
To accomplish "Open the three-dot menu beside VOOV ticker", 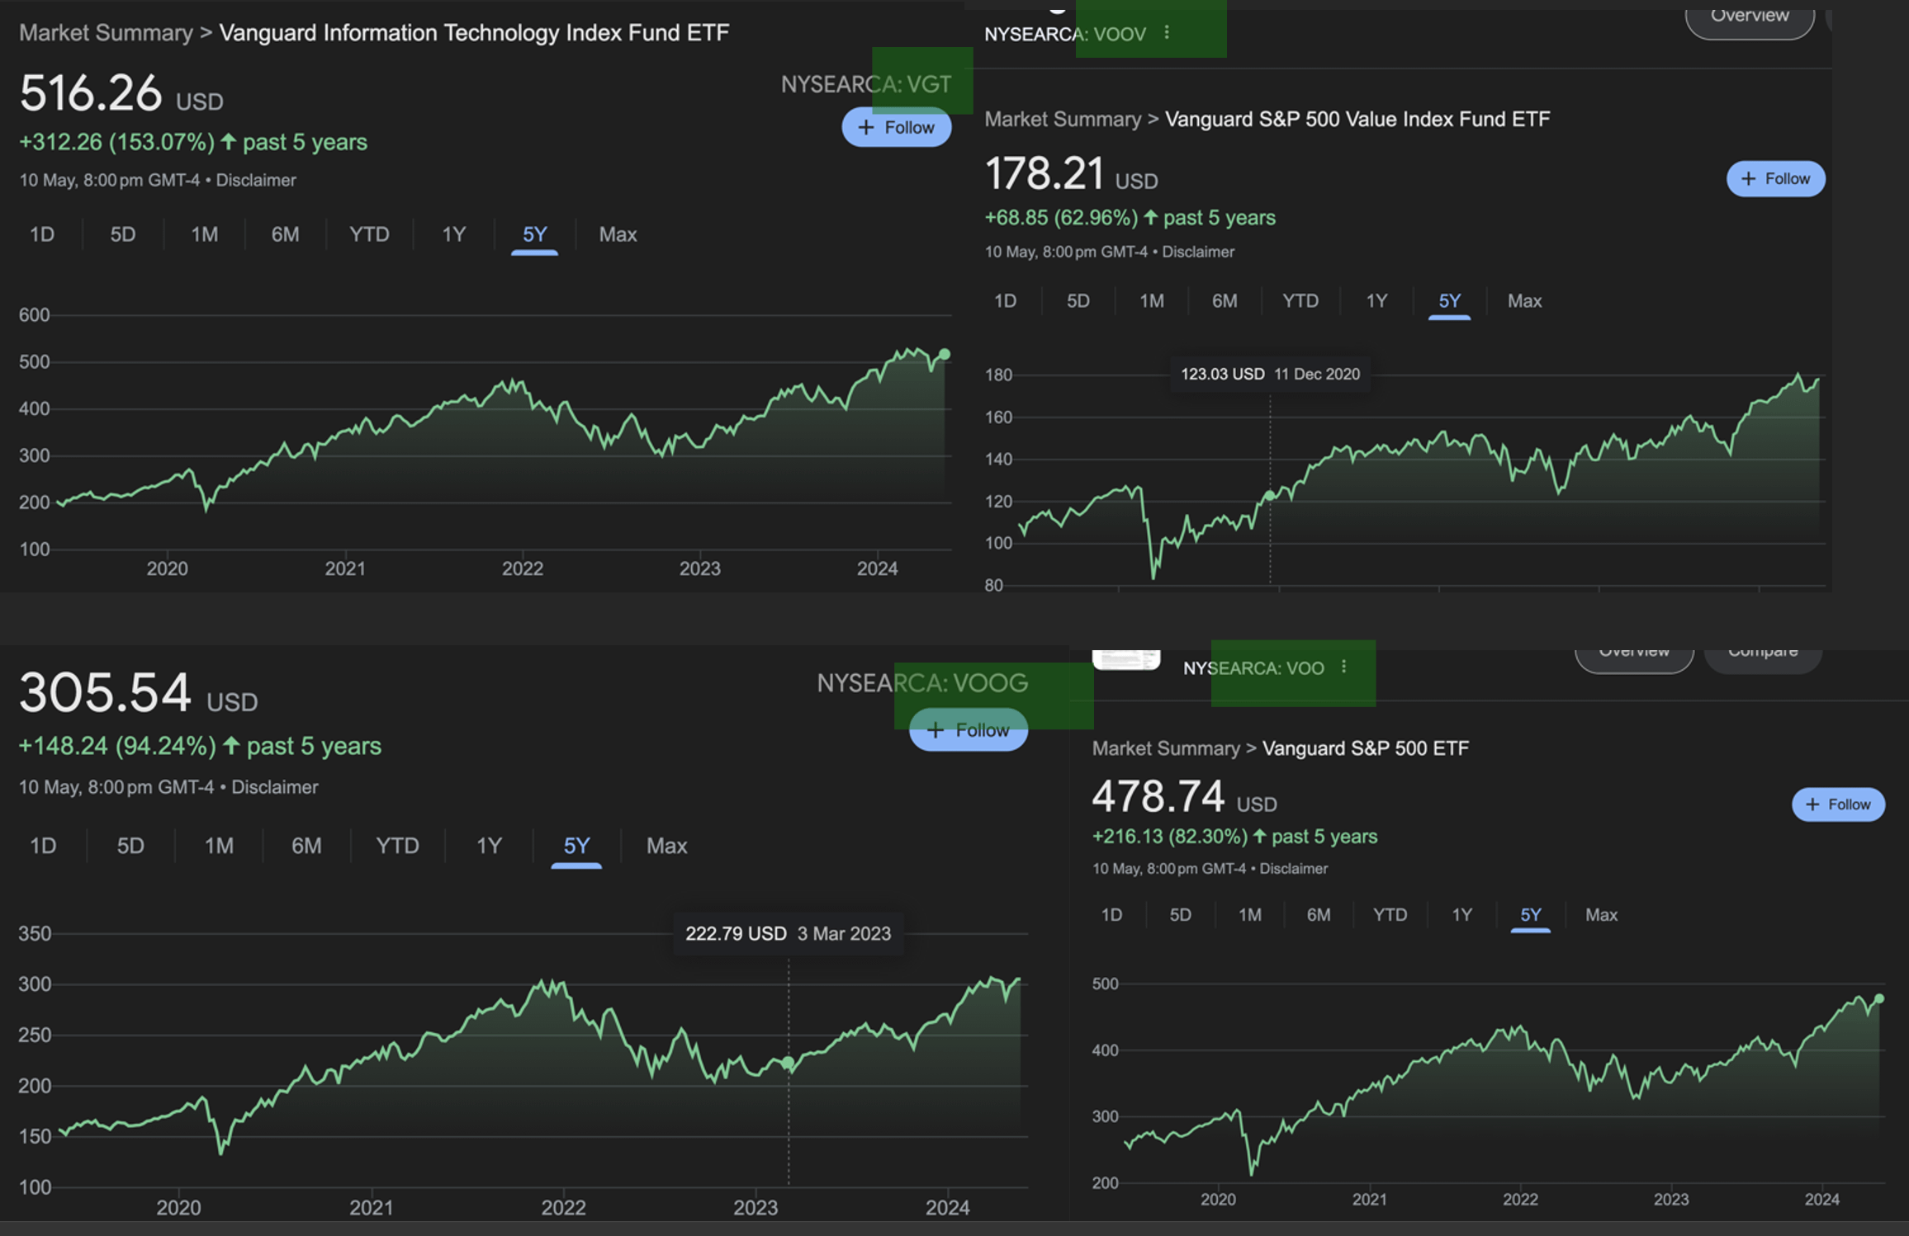I will [1167, 32].
